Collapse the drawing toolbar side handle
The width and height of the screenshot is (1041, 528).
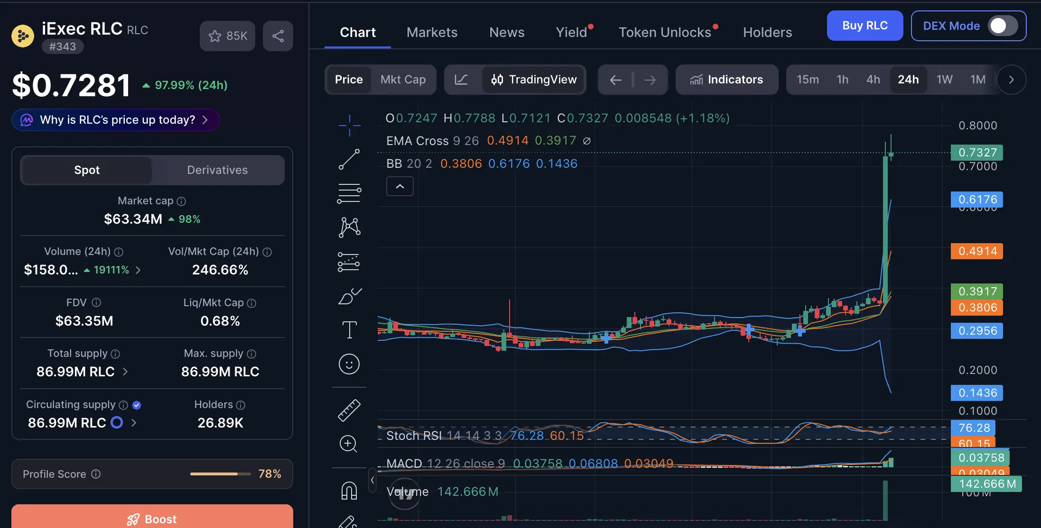coord(372,480)
